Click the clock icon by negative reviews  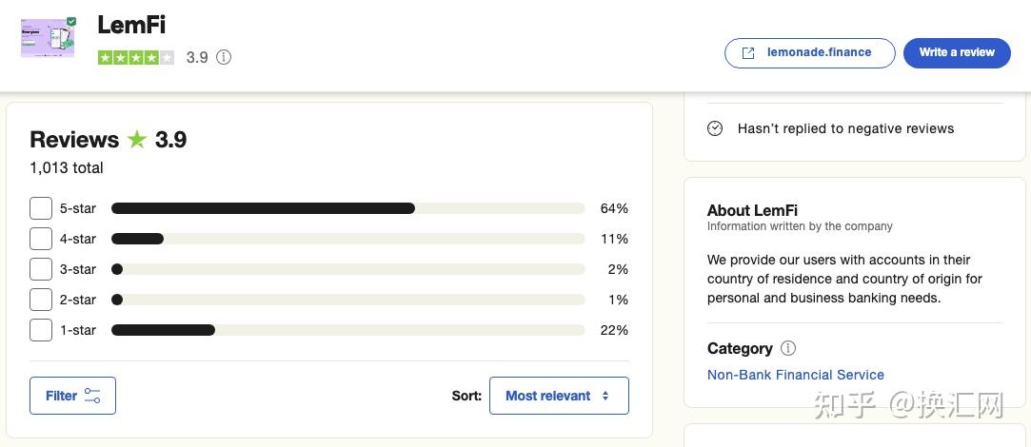(x=715, y=128)
